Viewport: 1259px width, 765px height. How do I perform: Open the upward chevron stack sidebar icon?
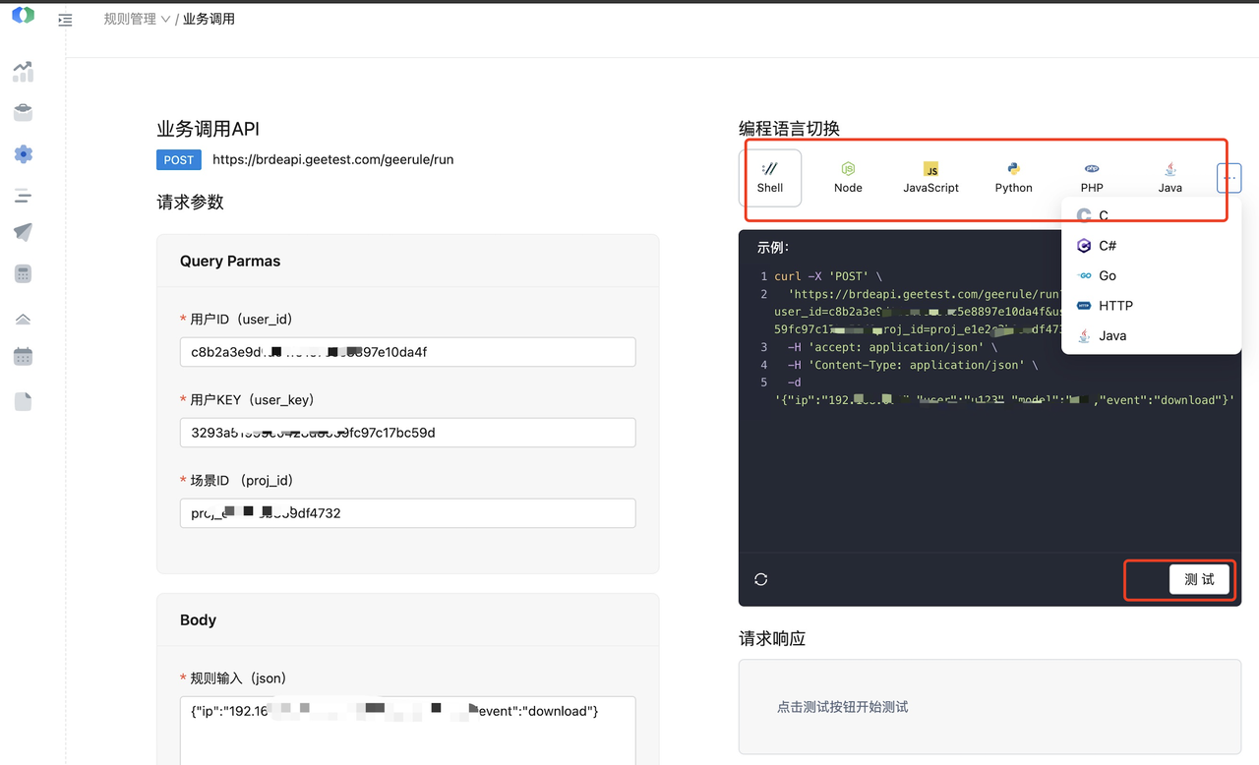coord(23,319)
